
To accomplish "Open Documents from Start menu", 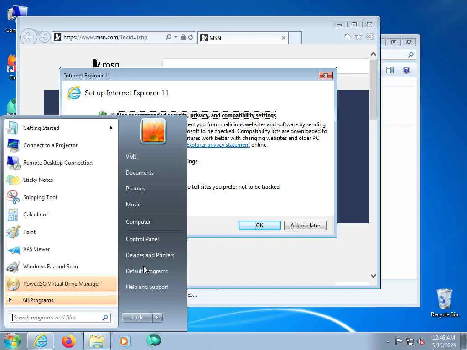I will coord(140,173).
